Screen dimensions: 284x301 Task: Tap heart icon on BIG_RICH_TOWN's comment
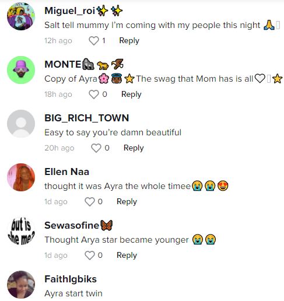96,148
